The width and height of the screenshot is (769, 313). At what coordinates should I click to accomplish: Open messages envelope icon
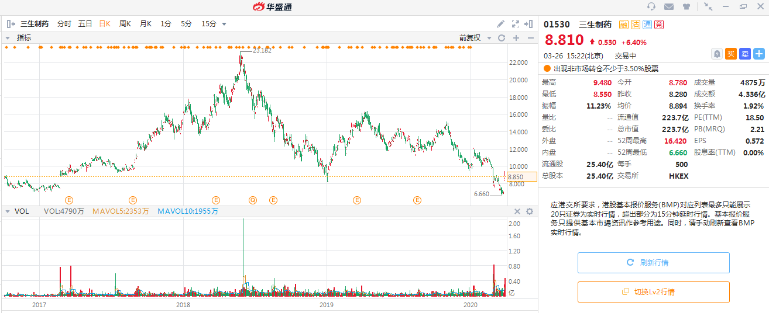tap(669, 6)
